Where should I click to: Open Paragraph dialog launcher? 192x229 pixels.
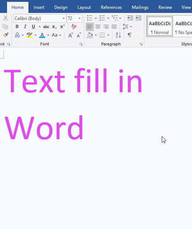point(141,44)
